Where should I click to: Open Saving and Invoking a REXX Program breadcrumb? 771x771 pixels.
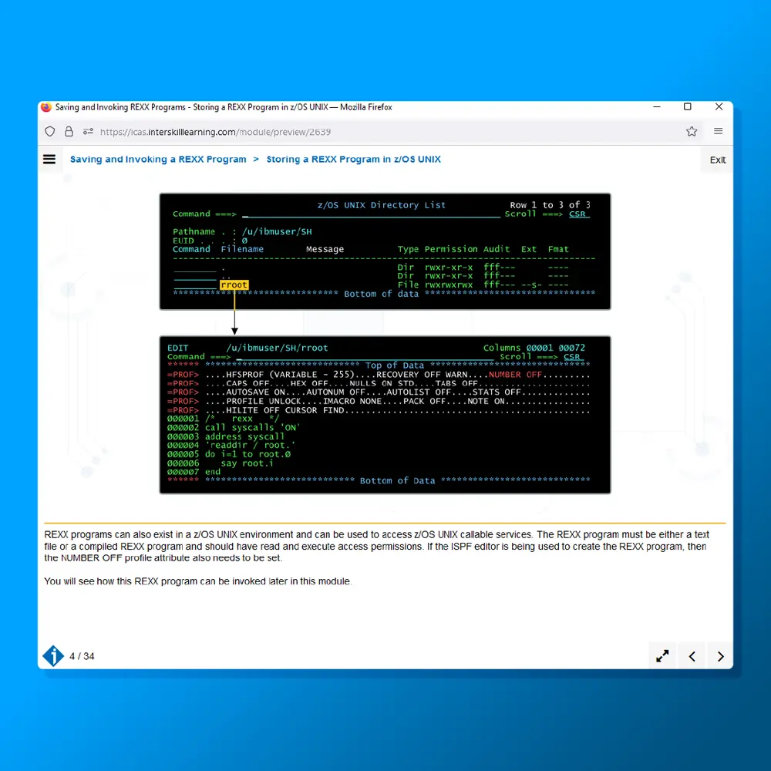(x=158, y=160)
